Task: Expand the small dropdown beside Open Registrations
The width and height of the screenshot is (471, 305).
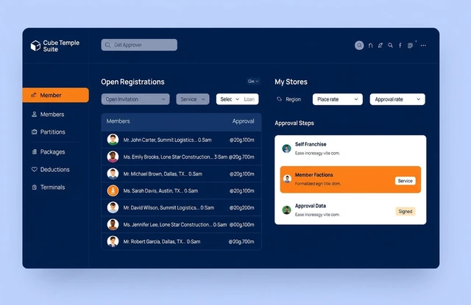Action: click(253, 82)
